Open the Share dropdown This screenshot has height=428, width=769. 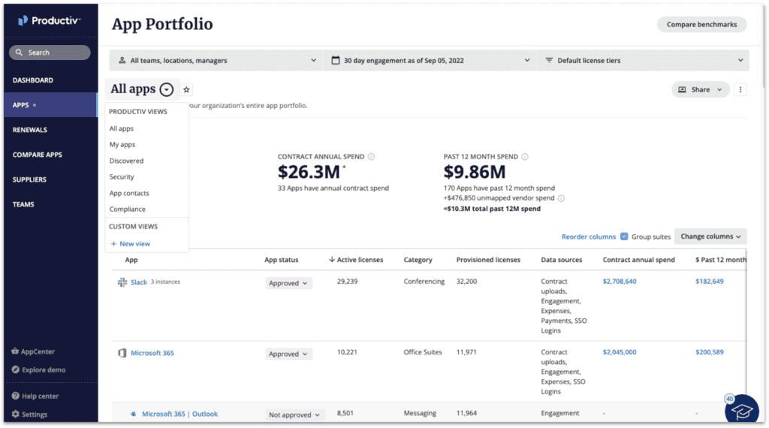(x=701, y=89)
